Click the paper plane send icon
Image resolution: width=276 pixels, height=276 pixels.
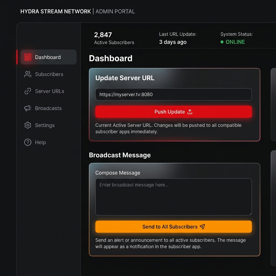[202, 227]
